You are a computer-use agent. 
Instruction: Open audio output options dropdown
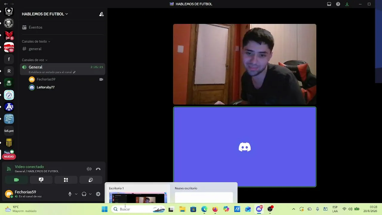click(x=90, y=194)
